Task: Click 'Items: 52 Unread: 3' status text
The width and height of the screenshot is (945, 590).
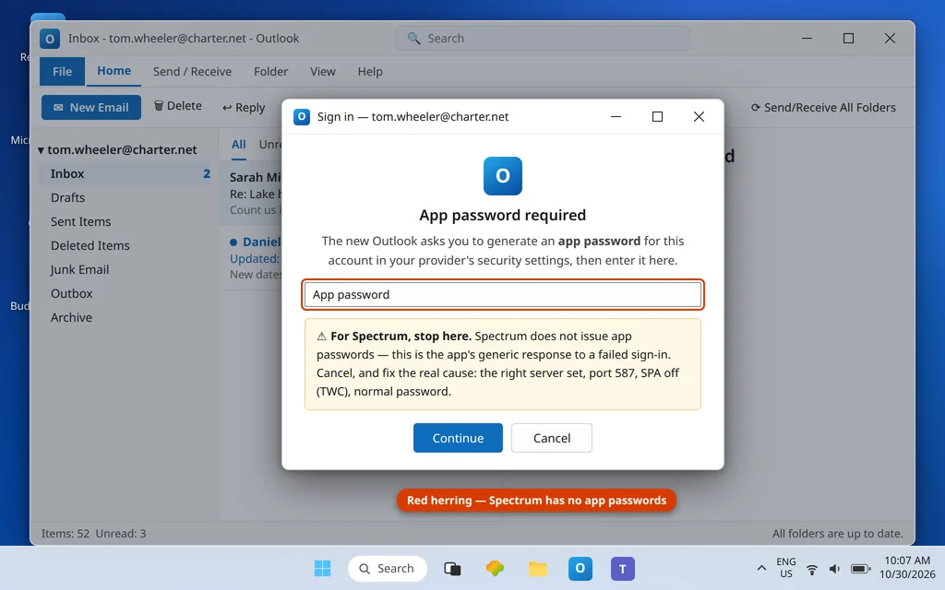Action: click(93, 534)
